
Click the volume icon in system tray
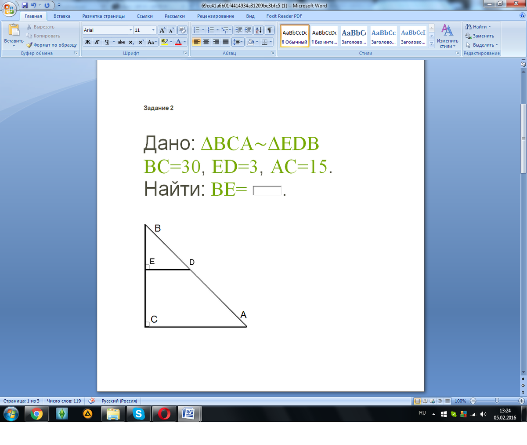[x=484, y=414]
